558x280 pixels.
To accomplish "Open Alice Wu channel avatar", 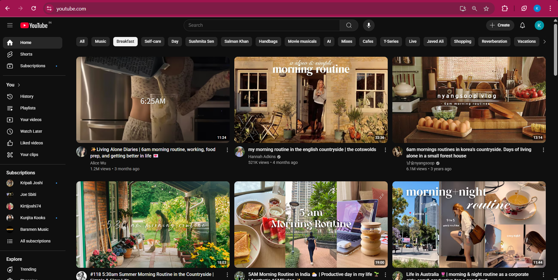I will pyautogui.click(x=82, y=152).
